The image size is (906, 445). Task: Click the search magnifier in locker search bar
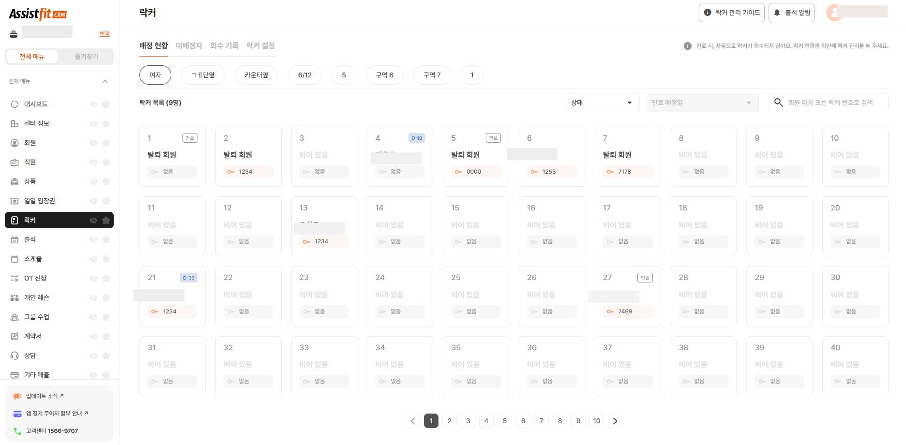[778, 103]
